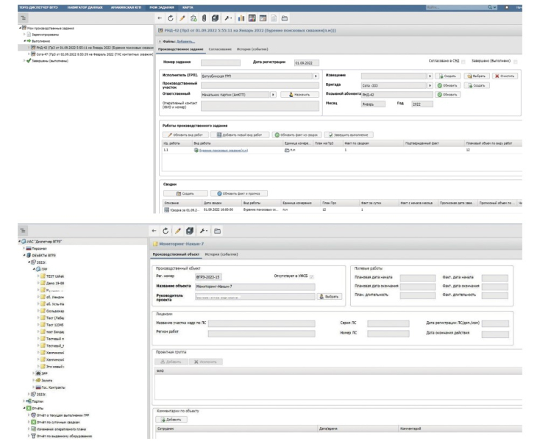Click the stacked pages copy icon in the lower toolbar

(x=190, y=231)
